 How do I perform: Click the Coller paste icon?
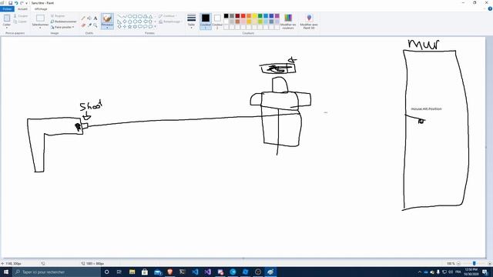point(7,18)
